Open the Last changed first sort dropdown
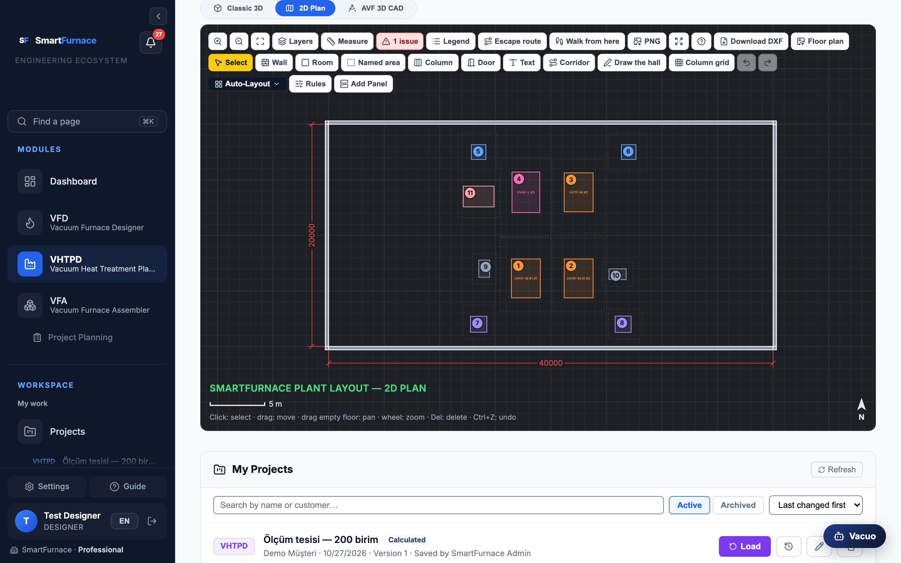The image size is (901, 563). (816, 505)
